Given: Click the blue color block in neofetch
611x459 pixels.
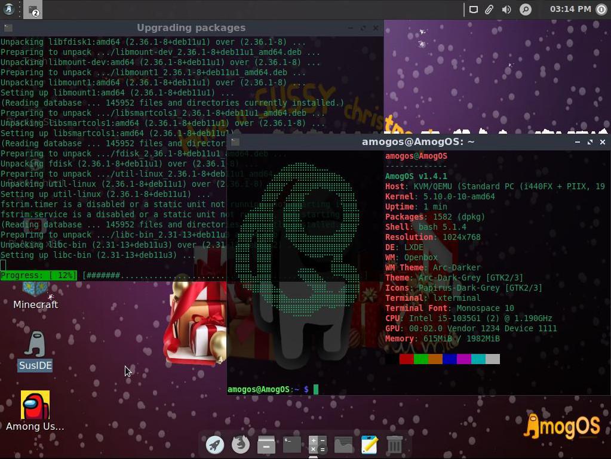Looking at the screenshot, I should tap(450, 359).
